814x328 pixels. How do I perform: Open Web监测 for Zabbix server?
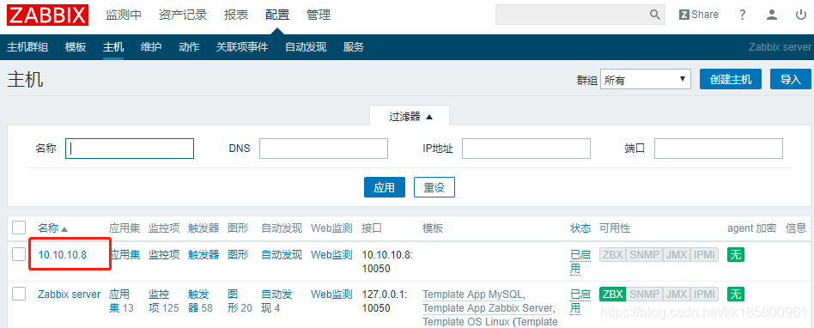331,295
